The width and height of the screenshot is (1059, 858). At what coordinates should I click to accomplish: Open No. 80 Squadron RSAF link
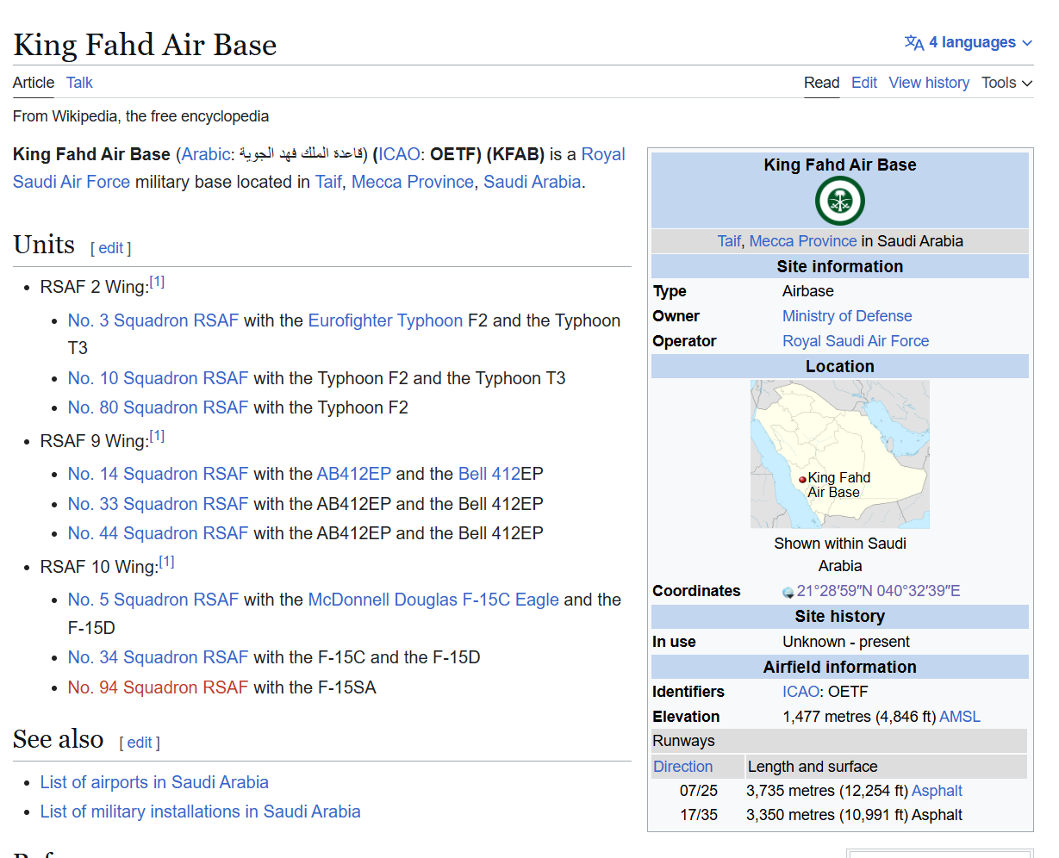(158, 407)
